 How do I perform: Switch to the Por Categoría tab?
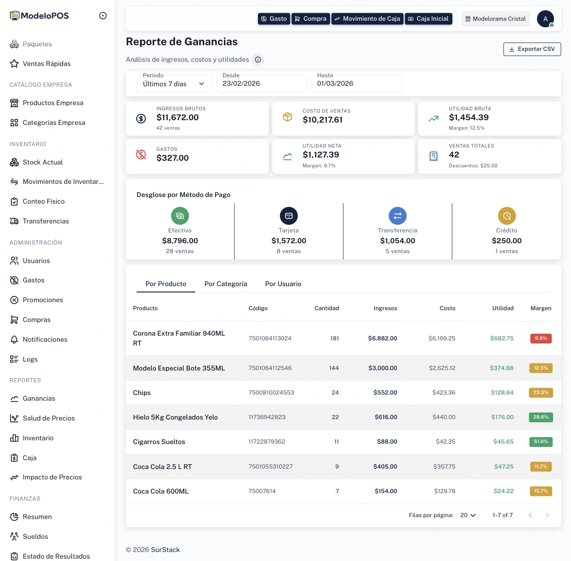225,284
